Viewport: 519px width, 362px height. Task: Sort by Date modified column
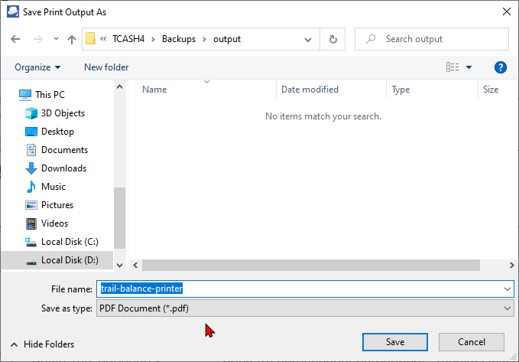point(310,90)
